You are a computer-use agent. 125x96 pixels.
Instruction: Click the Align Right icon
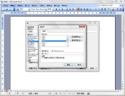pyautogui.click(x=84, y=9)
